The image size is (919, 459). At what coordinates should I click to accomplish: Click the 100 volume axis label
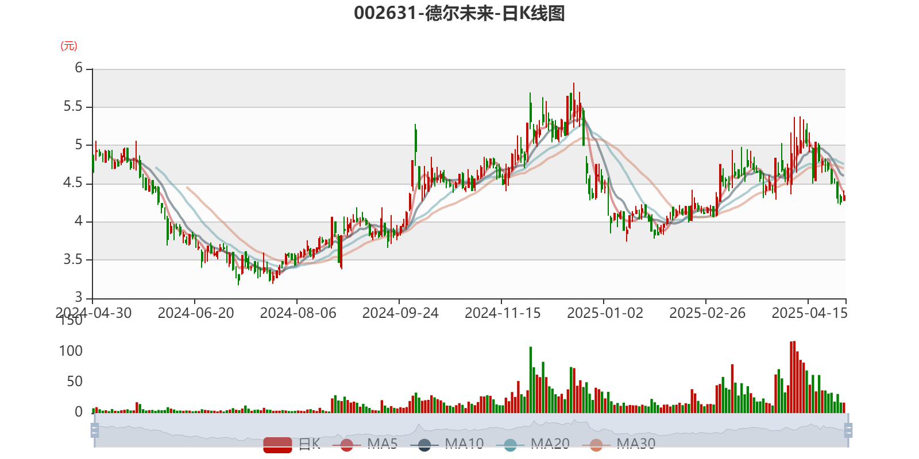pyautogui.click(x=71, y=351)
